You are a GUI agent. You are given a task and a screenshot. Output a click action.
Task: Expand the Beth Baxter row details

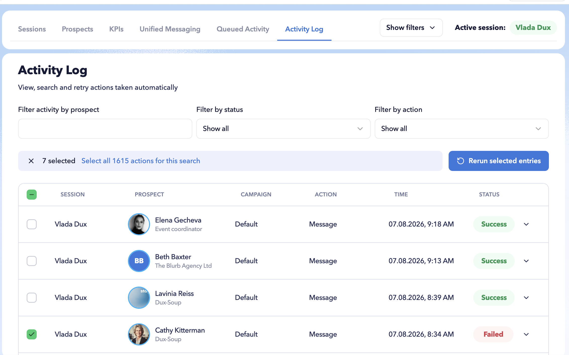526,261
